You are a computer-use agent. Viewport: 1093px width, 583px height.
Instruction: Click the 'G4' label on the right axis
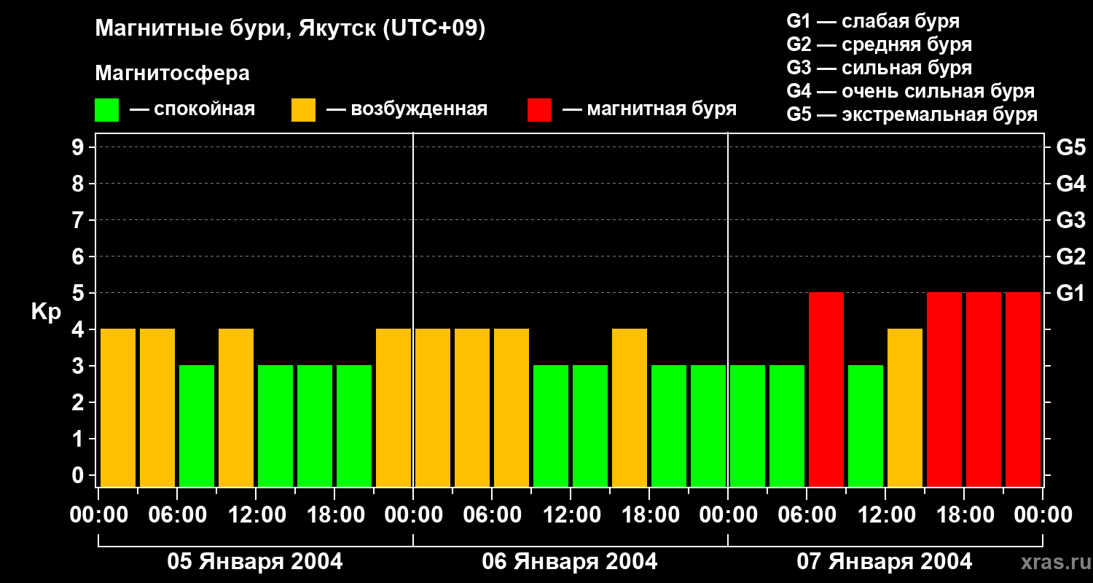point(1070,184)
